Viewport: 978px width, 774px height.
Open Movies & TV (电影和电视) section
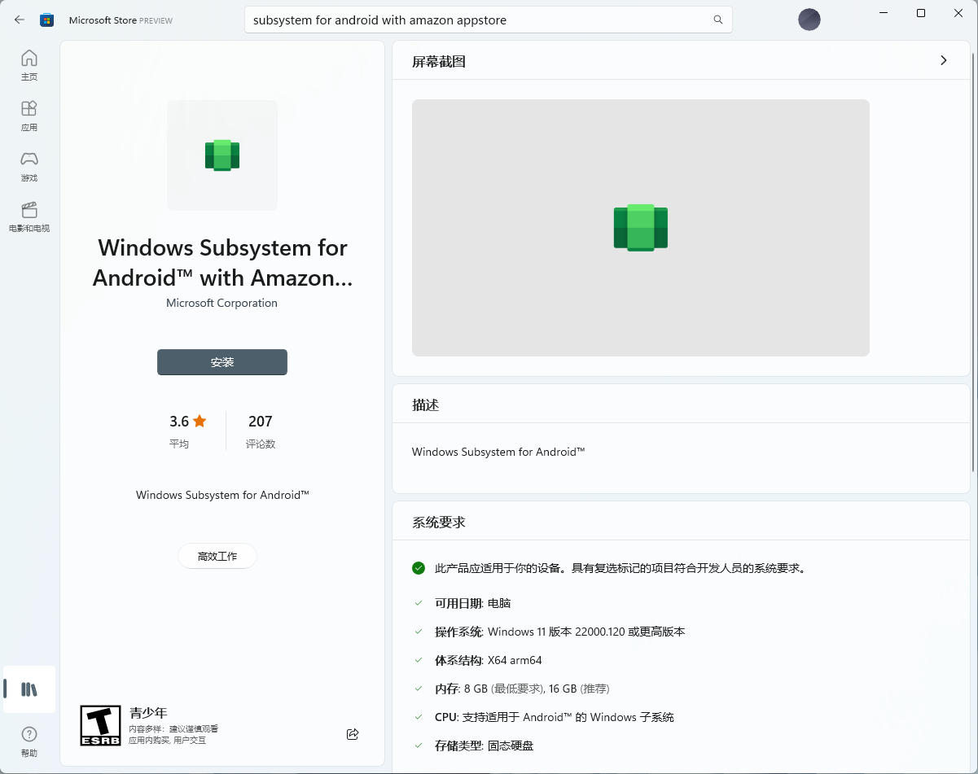pyautogui.click(x=29, y=216)
